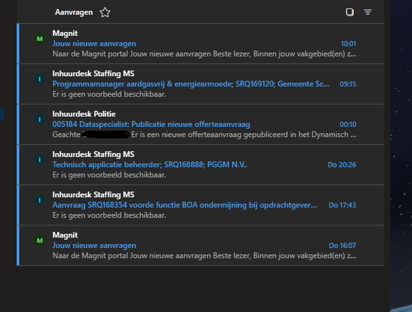Select the Magnit avatar on the 10:01 email
This screenshot has height=312, width=412.
(40, 39)
